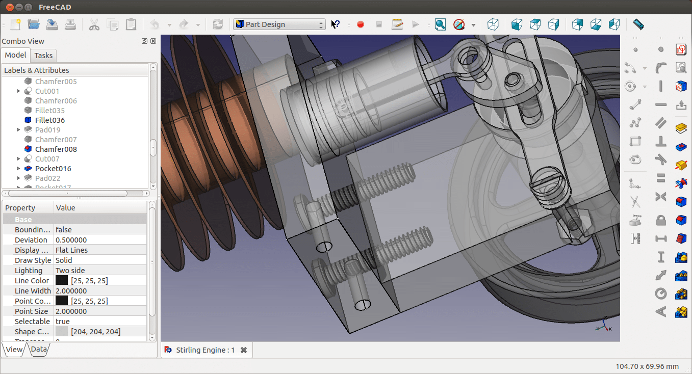Activate the measure distance tool
The image size is (692, 374).
tap(637, 24)
